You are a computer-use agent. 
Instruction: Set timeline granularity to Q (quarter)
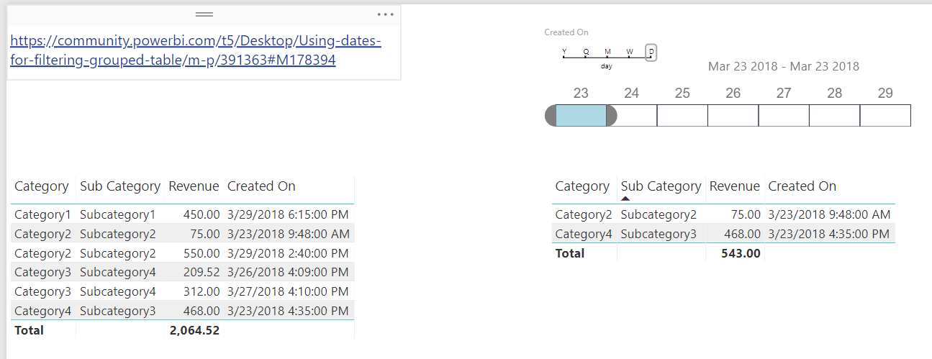pyautogui.click(x=586, y=52)
